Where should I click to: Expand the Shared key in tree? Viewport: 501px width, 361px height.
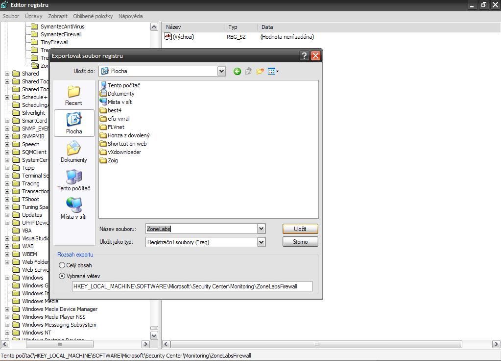(7, 74)
